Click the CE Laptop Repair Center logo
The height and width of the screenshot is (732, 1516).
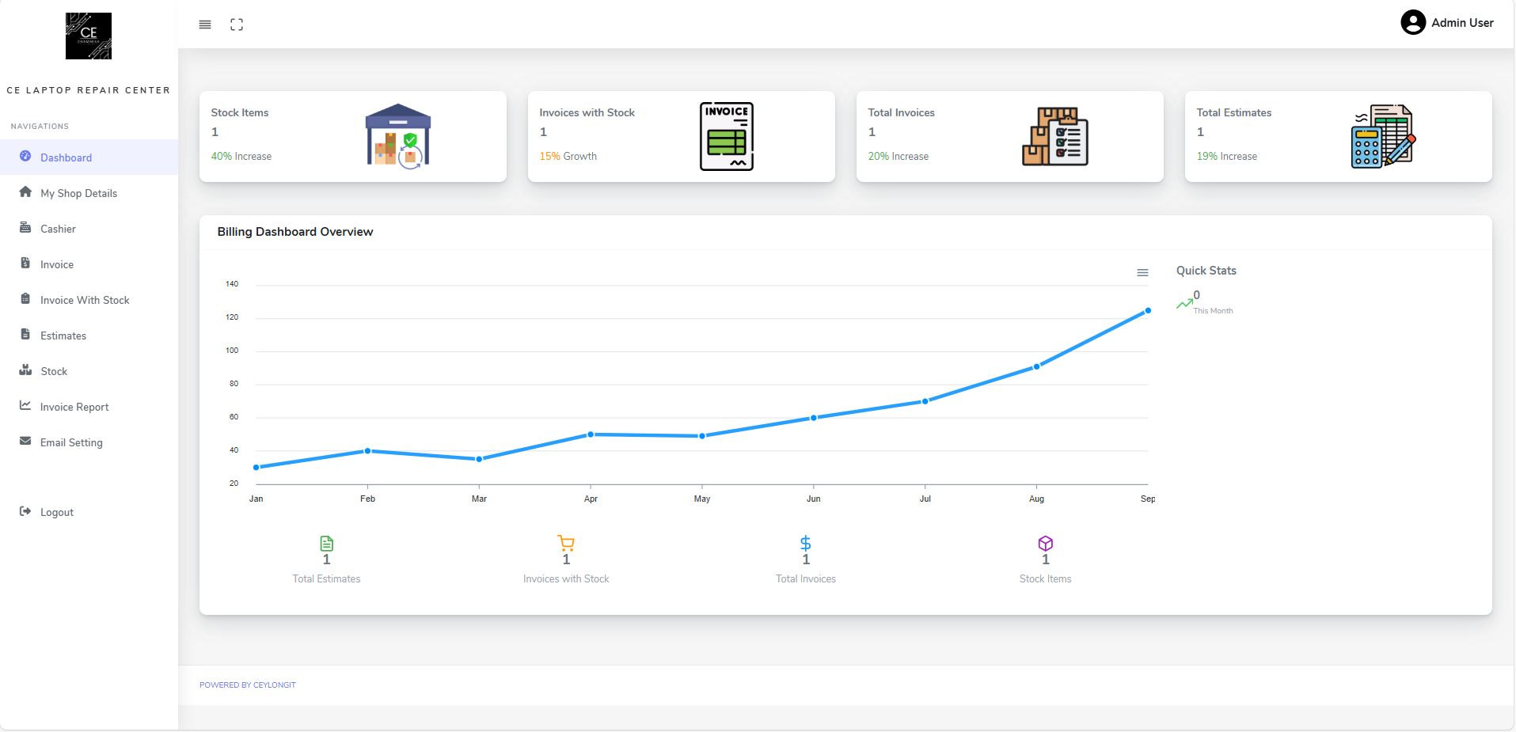tap(88, 36)
